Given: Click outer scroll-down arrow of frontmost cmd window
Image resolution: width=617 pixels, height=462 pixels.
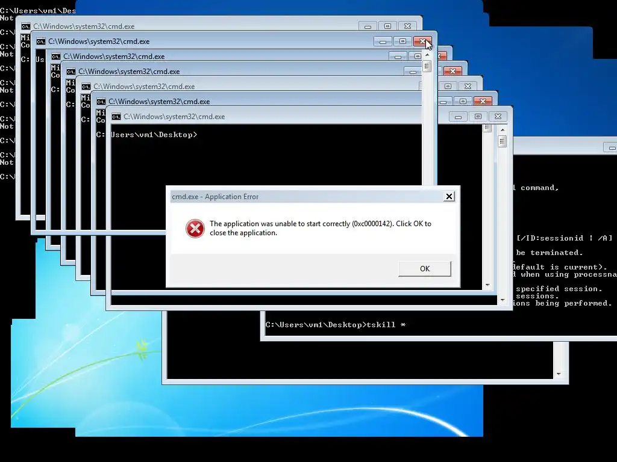Looking at the screenshot, I should (x=503, y=300).
